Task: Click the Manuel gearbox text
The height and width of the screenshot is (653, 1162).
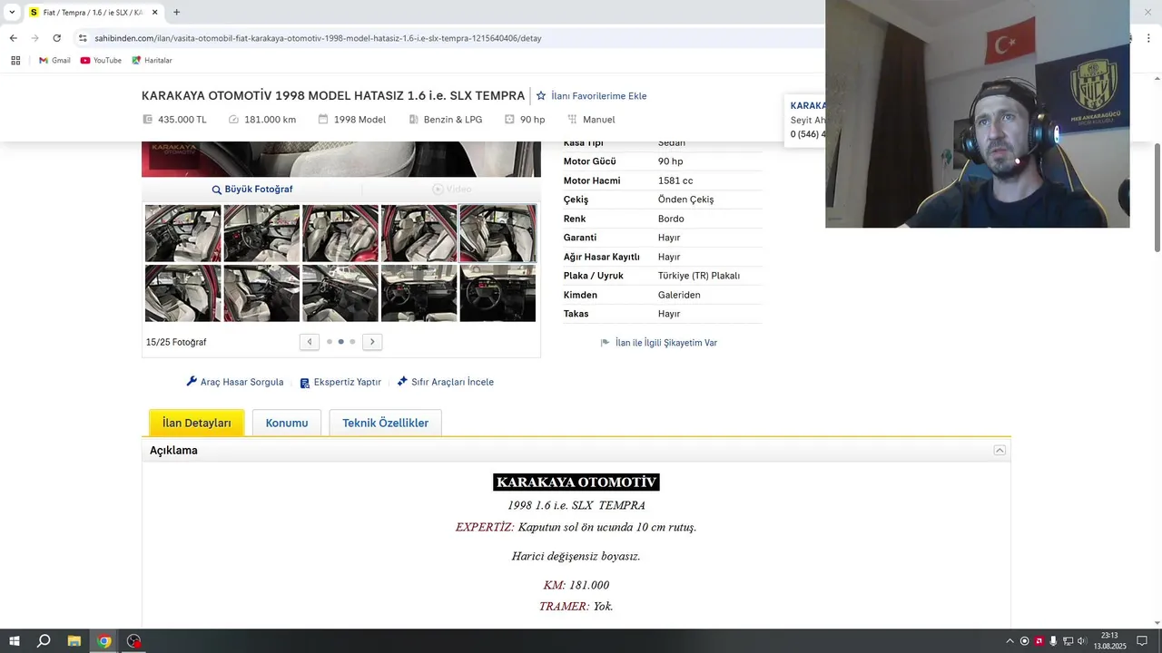Action: point(599,120)
